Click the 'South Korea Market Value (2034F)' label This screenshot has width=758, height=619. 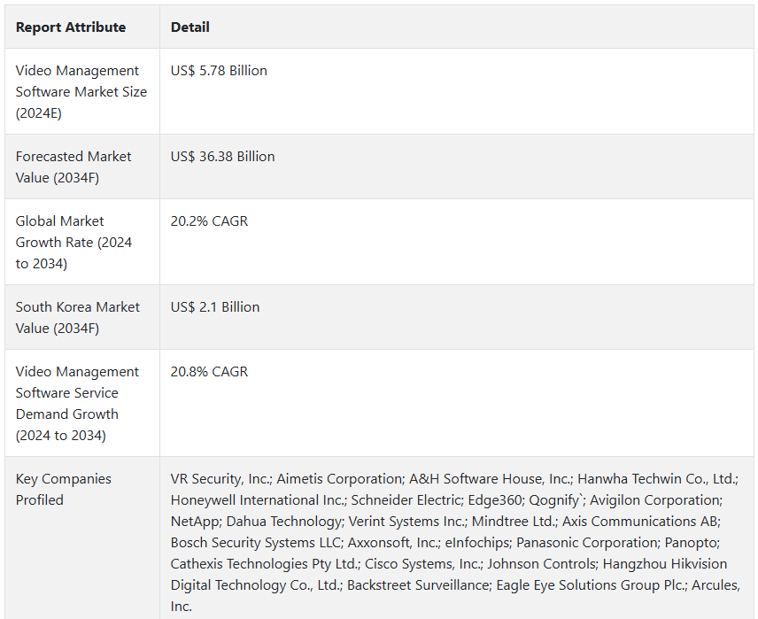pyautogui.click(x=78, y=317)
